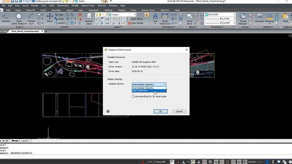The height and width of the screenshot is (164, 292).
Task: Expand the Modify panel
Action: click(x=65, y=27)
